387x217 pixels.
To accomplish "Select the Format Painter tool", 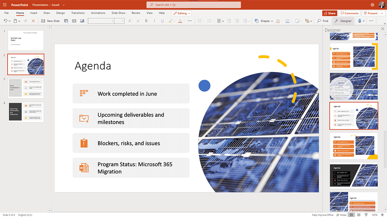I will tap(25, 21).
